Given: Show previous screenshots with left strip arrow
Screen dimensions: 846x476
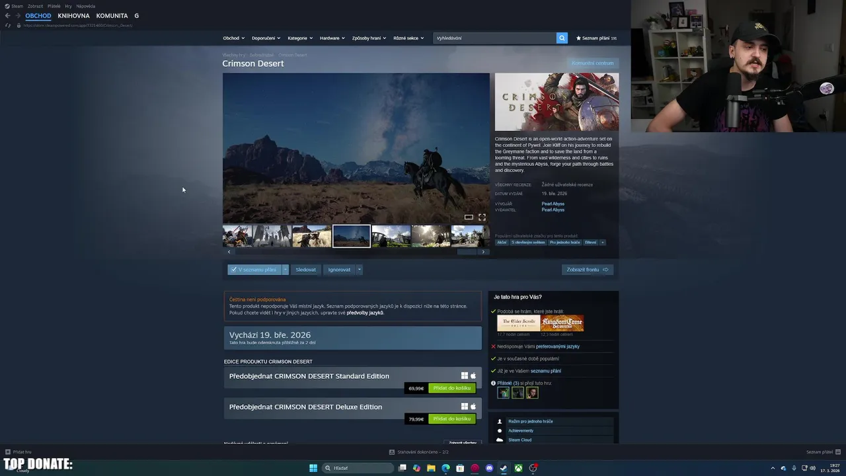Looking at the screenshot, I should 229,252.
